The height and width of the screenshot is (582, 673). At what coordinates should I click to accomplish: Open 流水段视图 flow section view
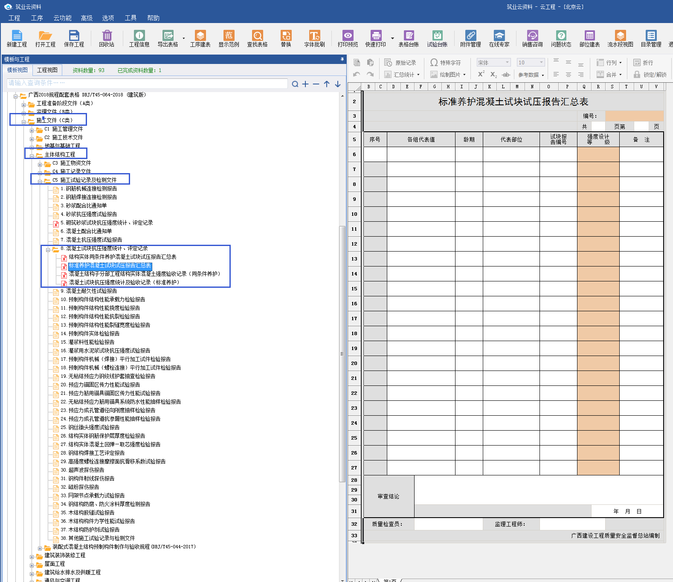pyautogui.click(x=620, y=38)
